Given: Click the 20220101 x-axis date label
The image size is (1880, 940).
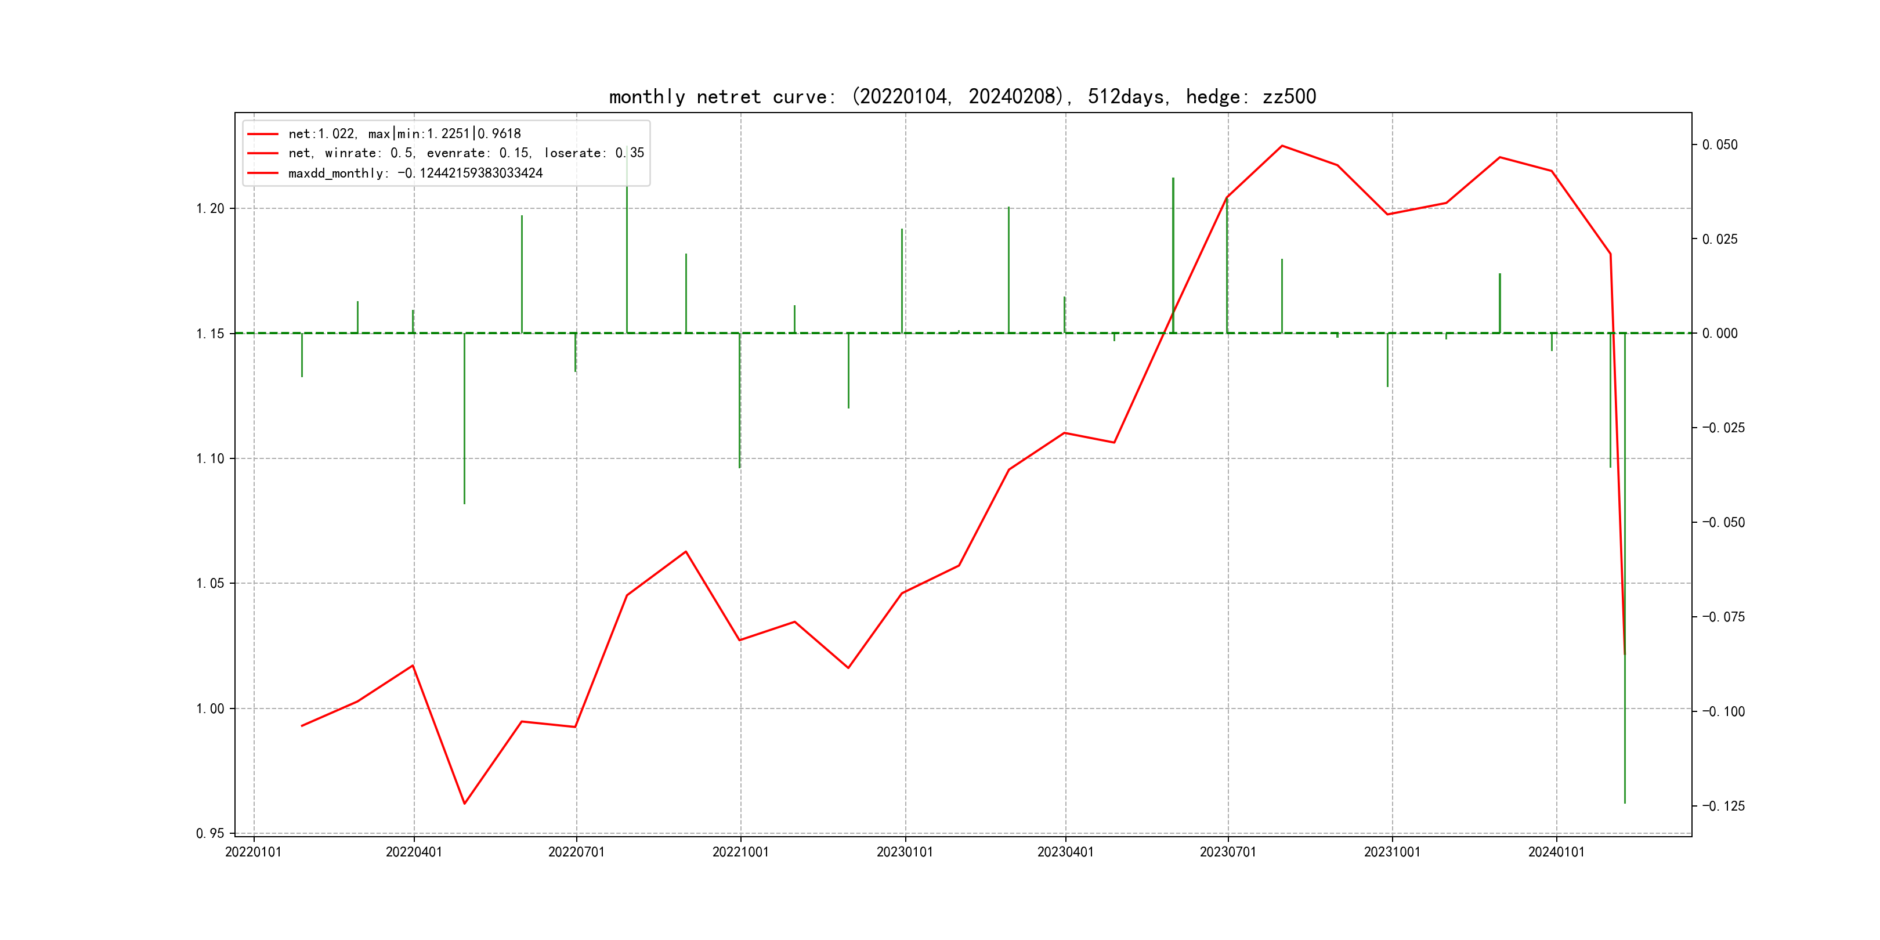Looking at the screenshot, I should pyautogui.click(x=253, y=852).
